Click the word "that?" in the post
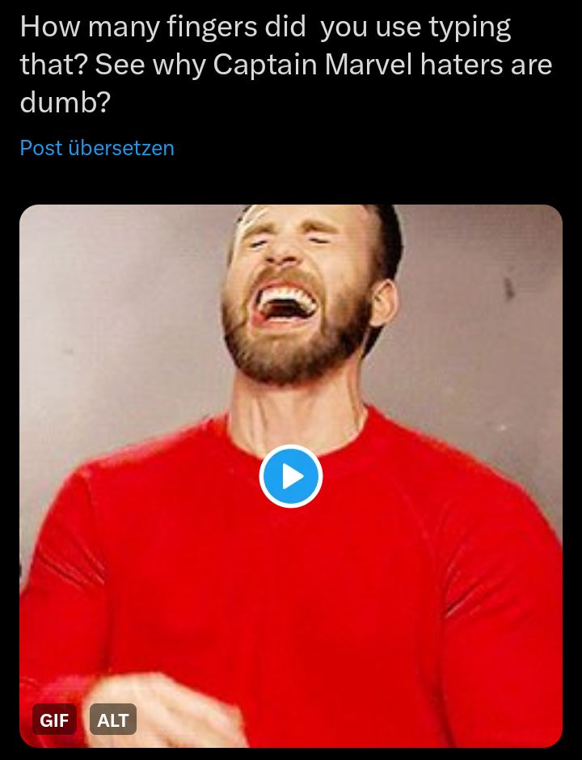The width and height of the screenshot is (582, 760). (53, 65)
